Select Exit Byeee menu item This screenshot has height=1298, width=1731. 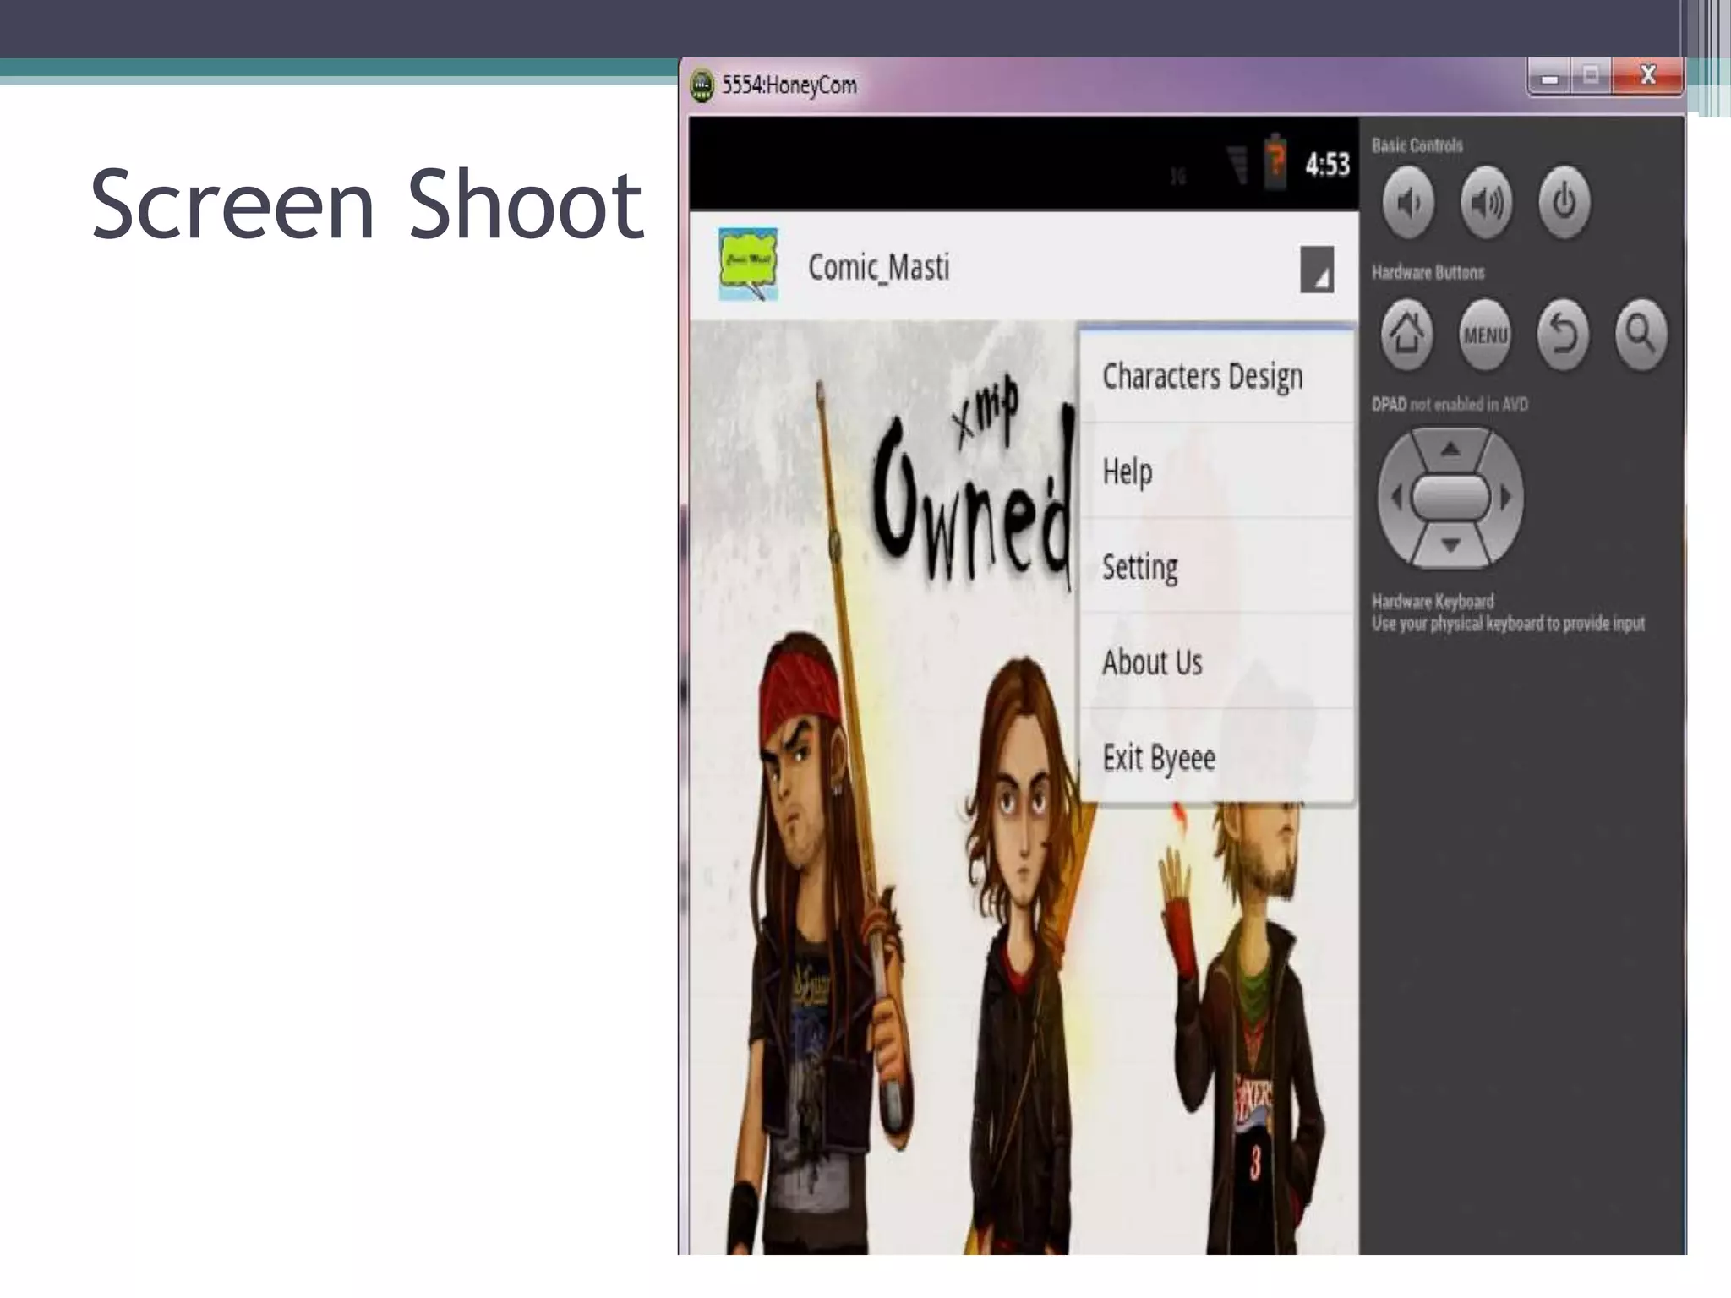click(1217, 756)
